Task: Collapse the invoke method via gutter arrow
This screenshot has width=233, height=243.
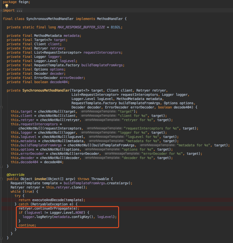Action: click(1, 179)
